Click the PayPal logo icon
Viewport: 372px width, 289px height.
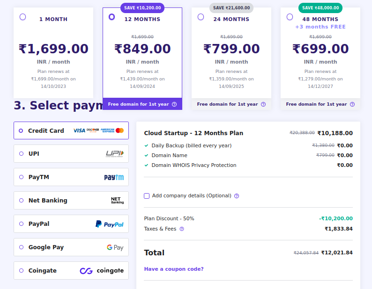(110, 224)
